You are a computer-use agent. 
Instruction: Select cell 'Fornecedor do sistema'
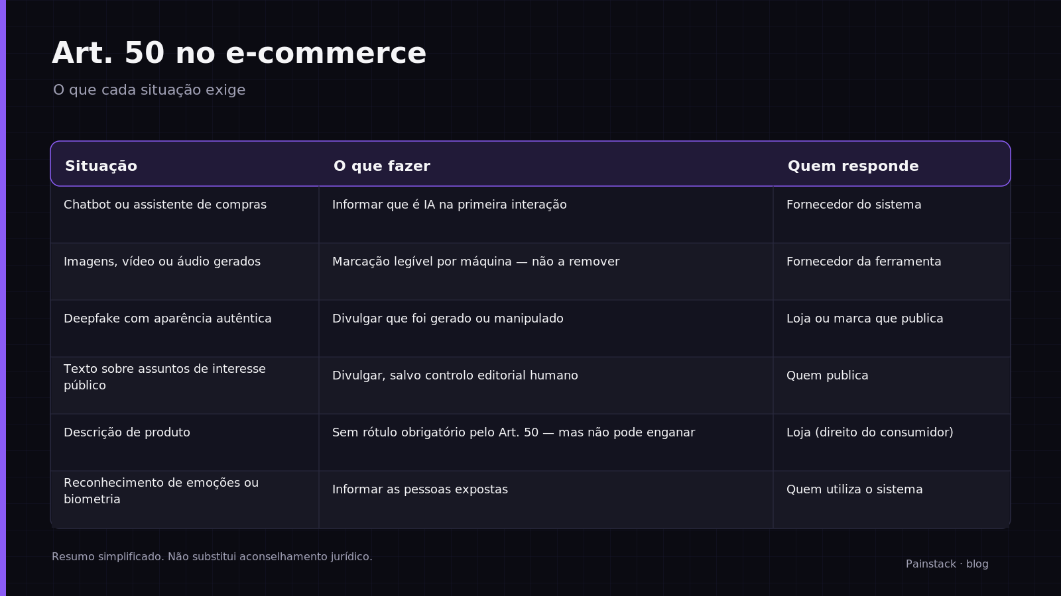tap(892, 215)
